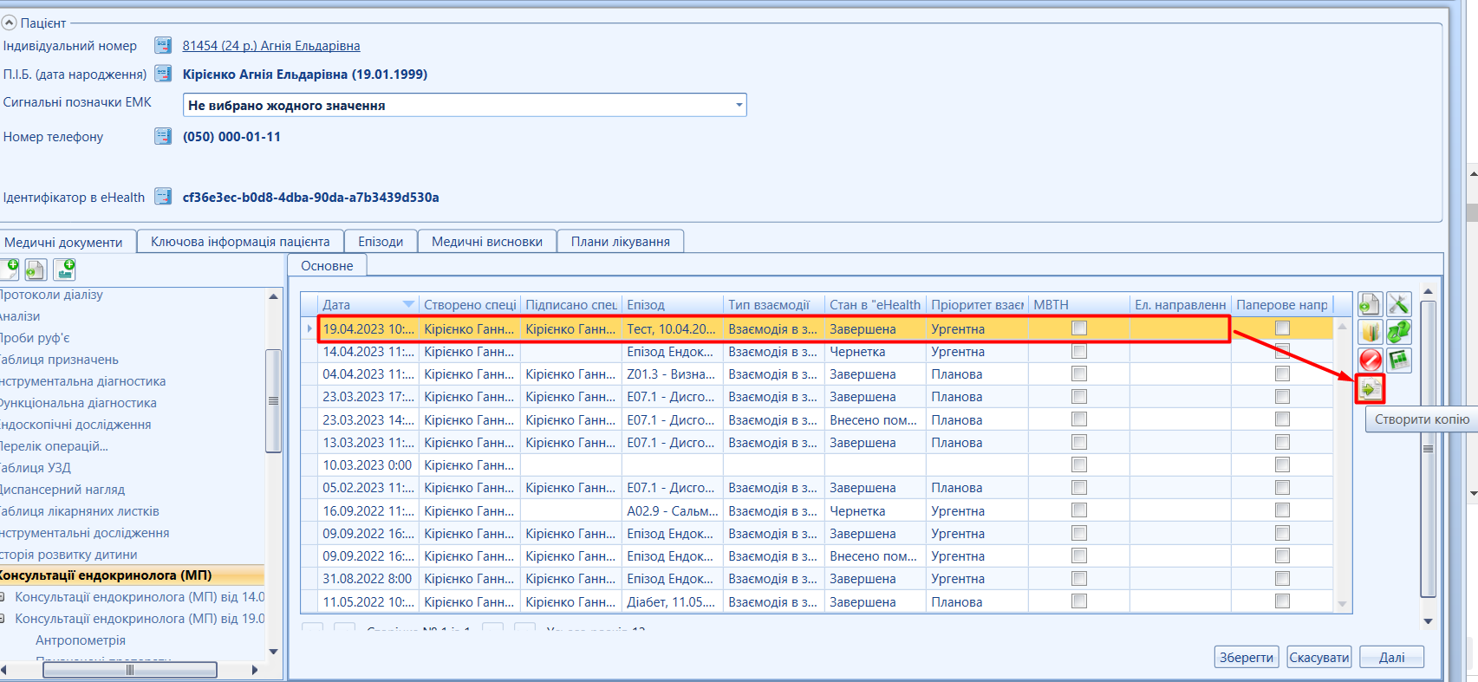This screenshot has height=682, width=1478.
Task: Click the Діабет, 11.05.... episode cell
Action: pos(672,601)
